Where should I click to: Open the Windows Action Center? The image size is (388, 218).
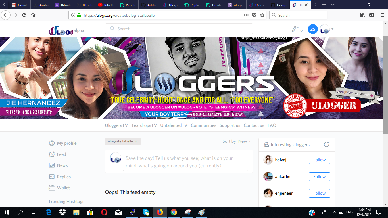click(379, 212)
